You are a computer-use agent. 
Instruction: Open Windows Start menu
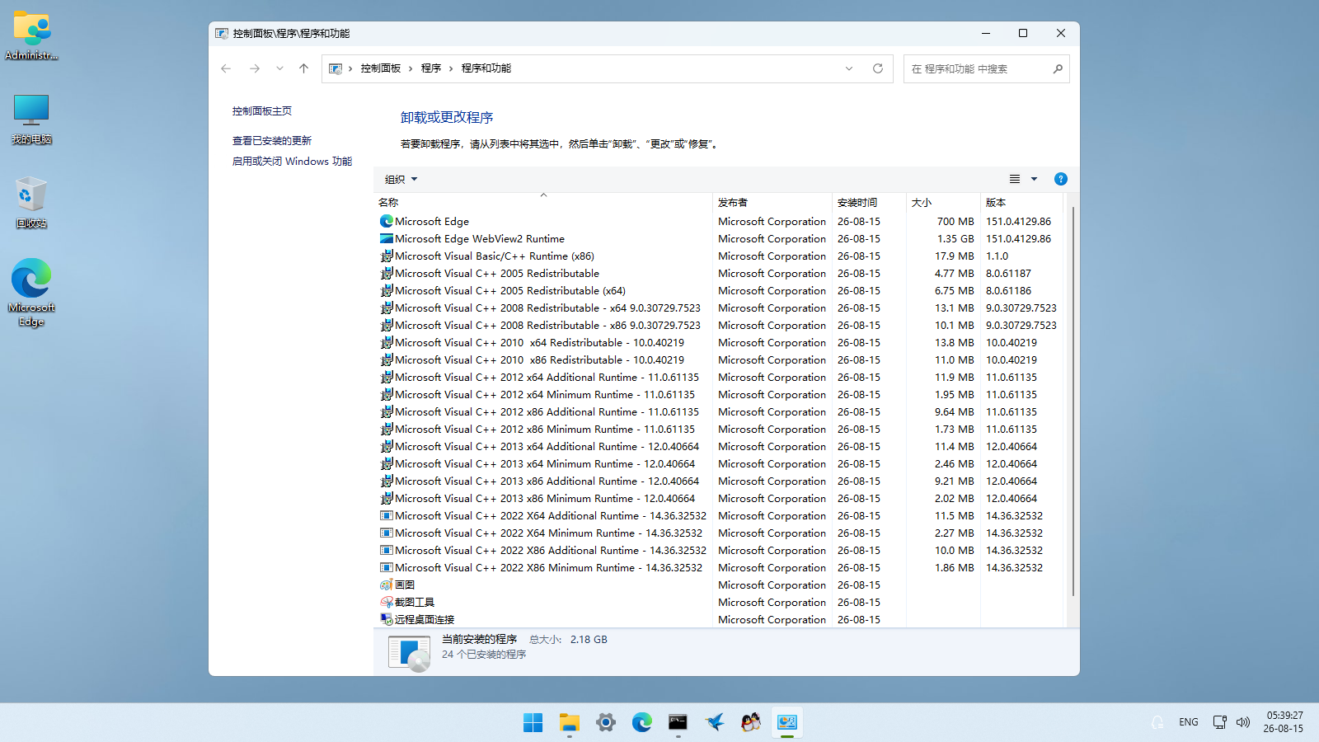tap(533, 723)
